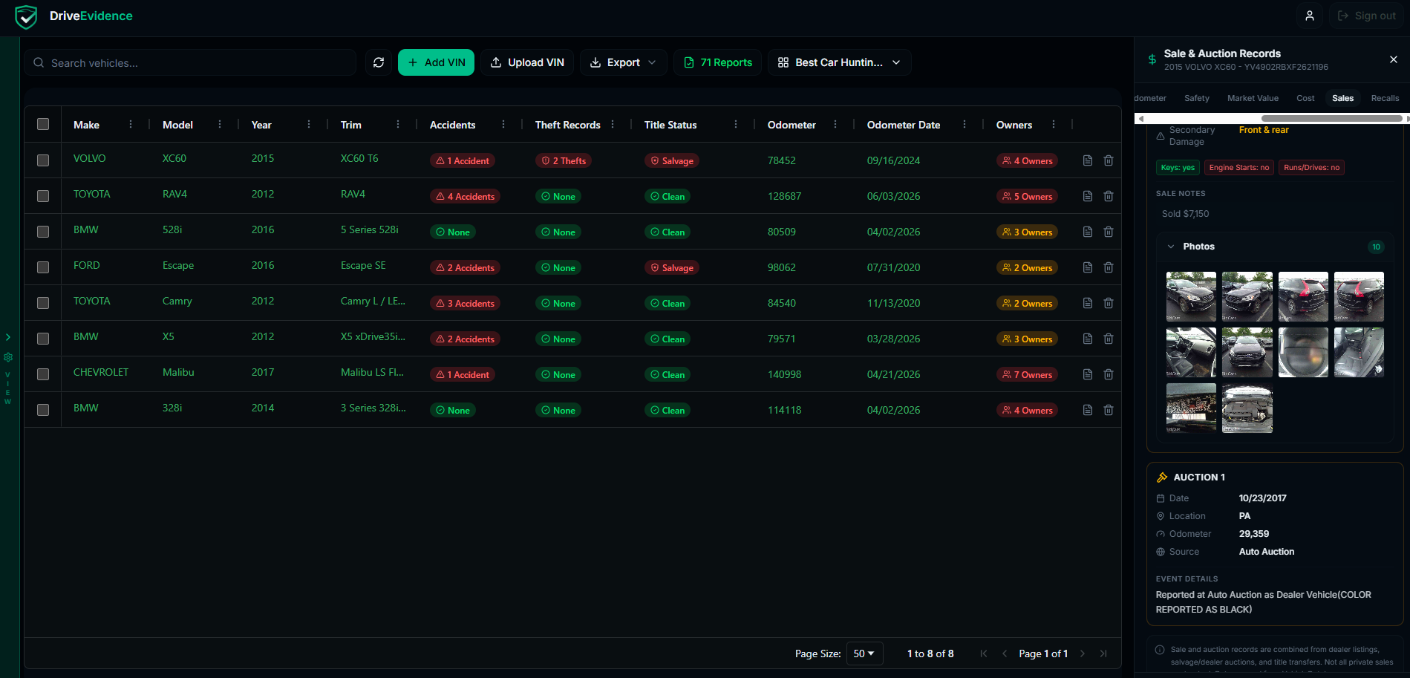Open the user profile icon
1410x678 pixels.
pyautogui.click(x=1310, y=16)
